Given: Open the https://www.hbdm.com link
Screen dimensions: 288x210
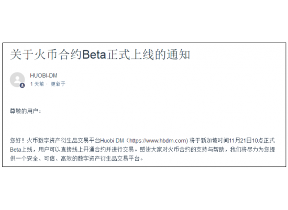Looking at the screenshot, I should [159, 141].
